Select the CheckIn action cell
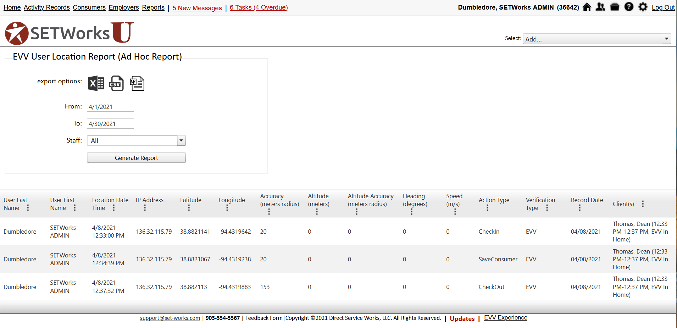This screenshot has width=677, height=328. (x=489, y=232)
